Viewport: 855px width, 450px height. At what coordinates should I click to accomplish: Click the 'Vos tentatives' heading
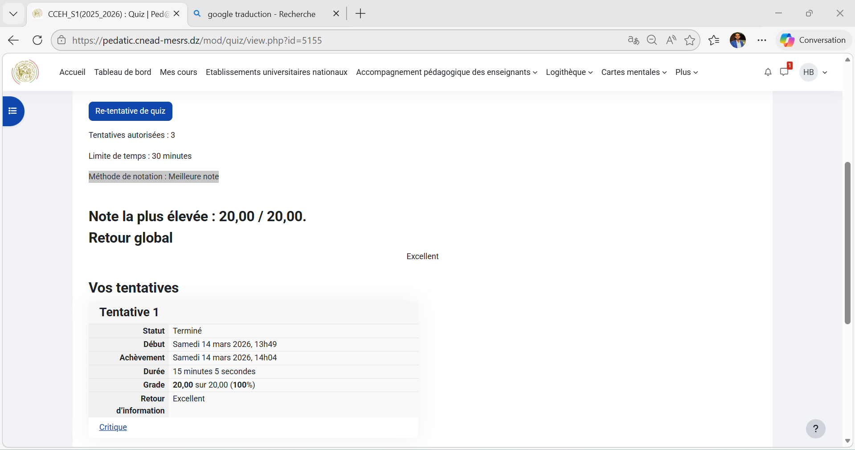(x=134, y=288)
